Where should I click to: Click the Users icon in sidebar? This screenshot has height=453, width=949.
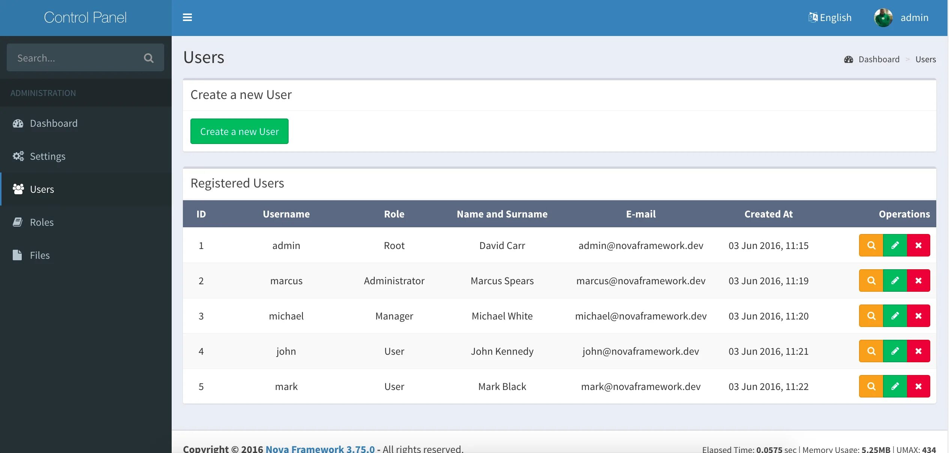click(18, 188)
